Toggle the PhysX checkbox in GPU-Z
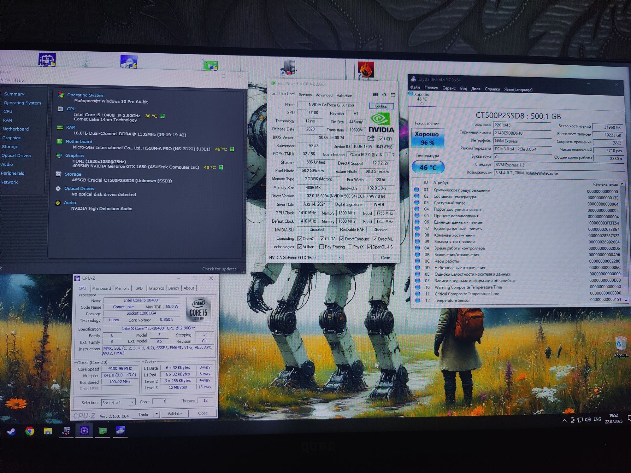This screenshot has height=473, width=631. click(350, 247)
